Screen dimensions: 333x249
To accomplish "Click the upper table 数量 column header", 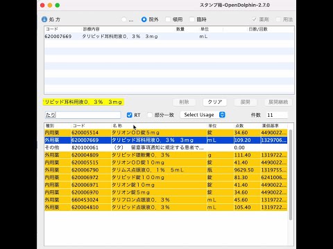I will (187, 29).
